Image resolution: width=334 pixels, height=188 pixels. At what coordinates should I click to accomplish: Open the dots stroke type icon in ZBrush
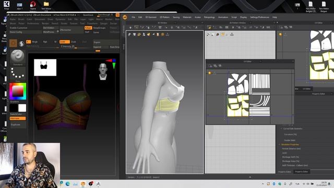18,73
